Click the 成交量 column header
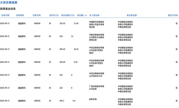 click(82, 15)
